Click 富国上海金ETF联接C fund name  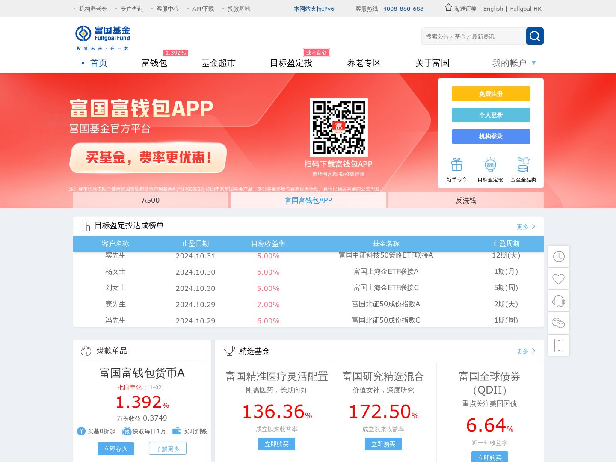pos(386,288)
